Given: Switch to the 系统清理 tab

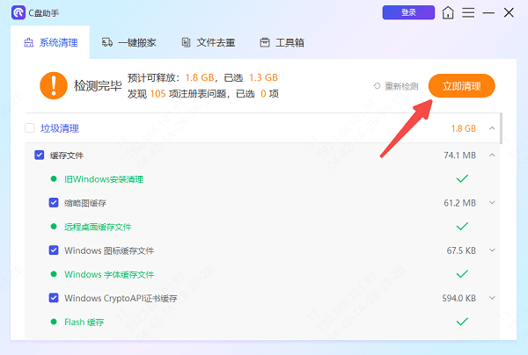Looking at the screenshot, I should pos(53,42).
